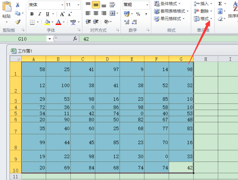Open the font size 11 dropdown
This screenshot has height=180, width=238.
(x=78, y=5)
